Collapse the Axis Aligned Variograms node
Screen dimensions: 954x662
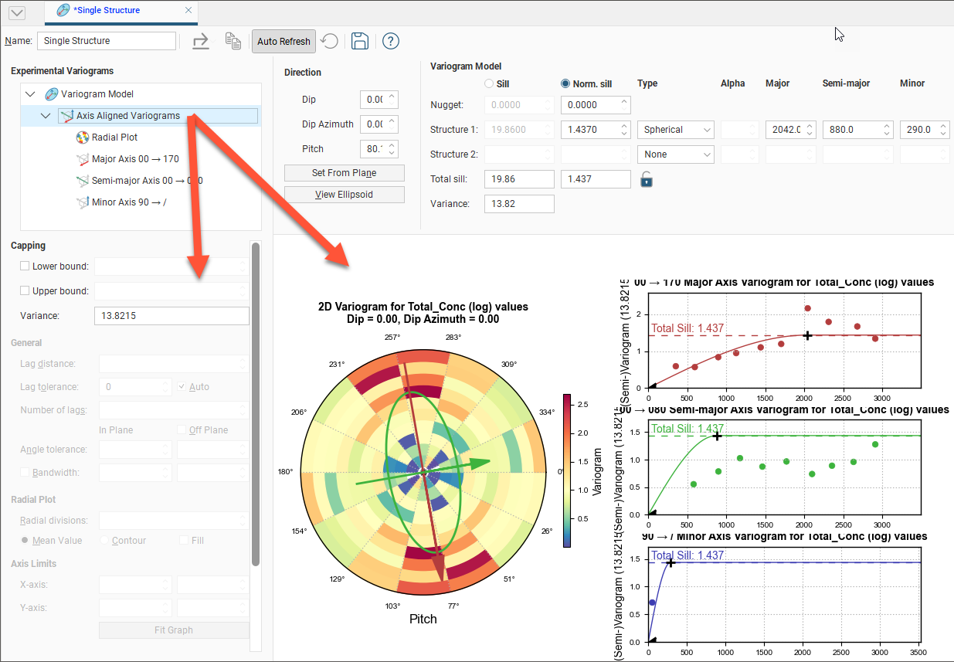click(46, 116)
